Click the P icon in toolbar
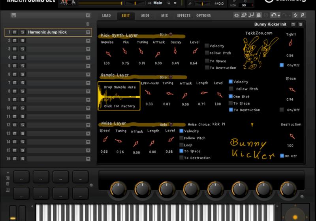This screenshot has height=221, width=316. coord(303,15)
